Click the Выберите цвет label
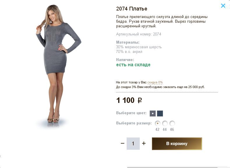 click(x=131, y=113)
